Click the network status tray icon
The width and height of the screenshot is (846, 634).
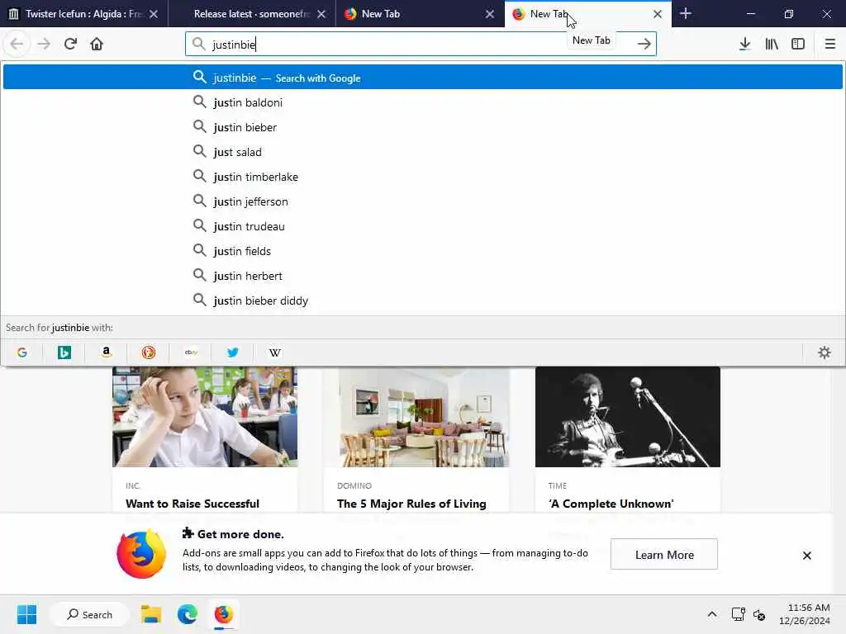(x=738, y=614)
